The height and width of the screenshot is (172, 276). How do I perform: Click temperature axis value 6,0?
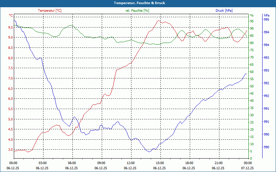coord(11,98)
